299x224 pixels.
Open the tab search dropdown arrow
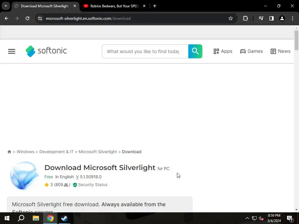(6, 6)
